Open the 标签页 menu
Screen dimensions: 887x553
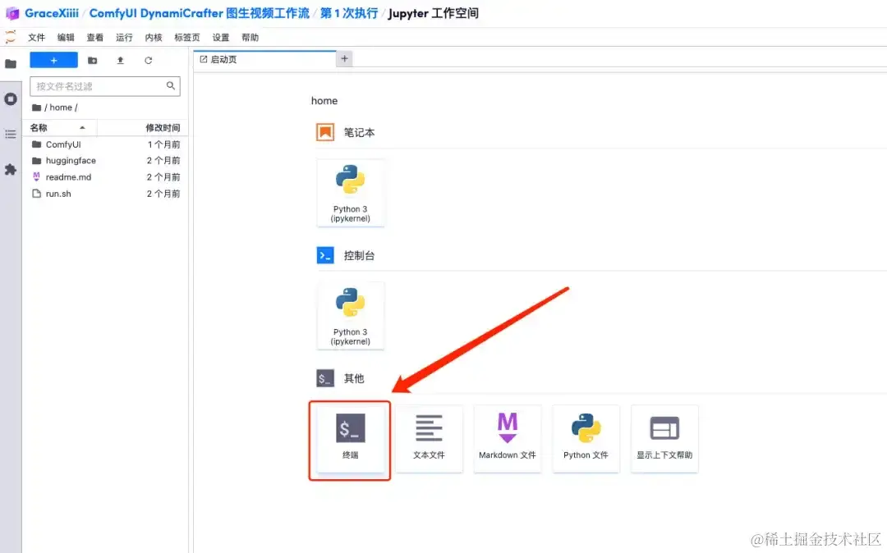point(186,37)
